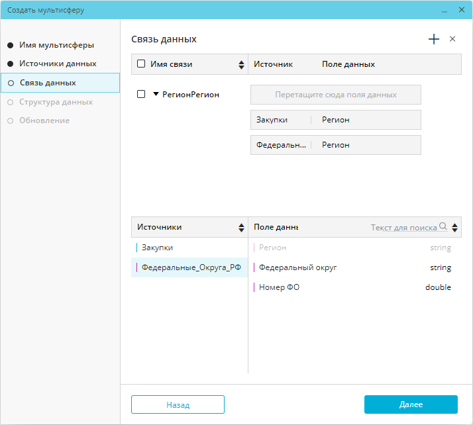Select the Закупки source in list
Viewport: 473px width, 425px height.
158,248
